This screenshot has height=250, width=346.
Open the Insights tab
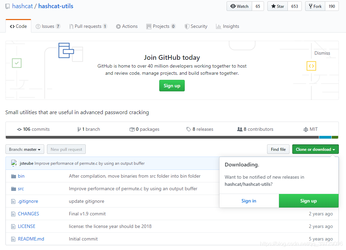point(228,26)
